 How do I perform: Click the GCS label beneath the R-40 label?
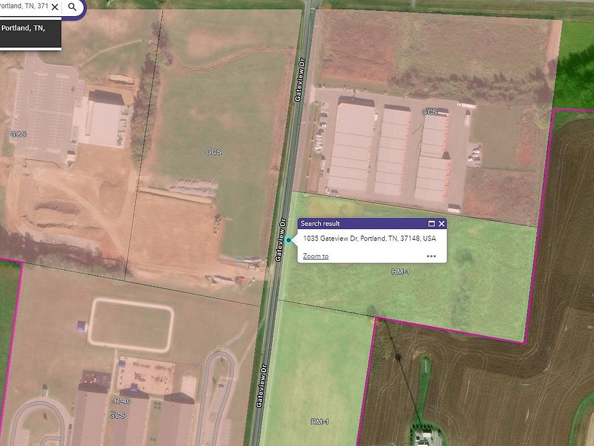pos(117,415)
